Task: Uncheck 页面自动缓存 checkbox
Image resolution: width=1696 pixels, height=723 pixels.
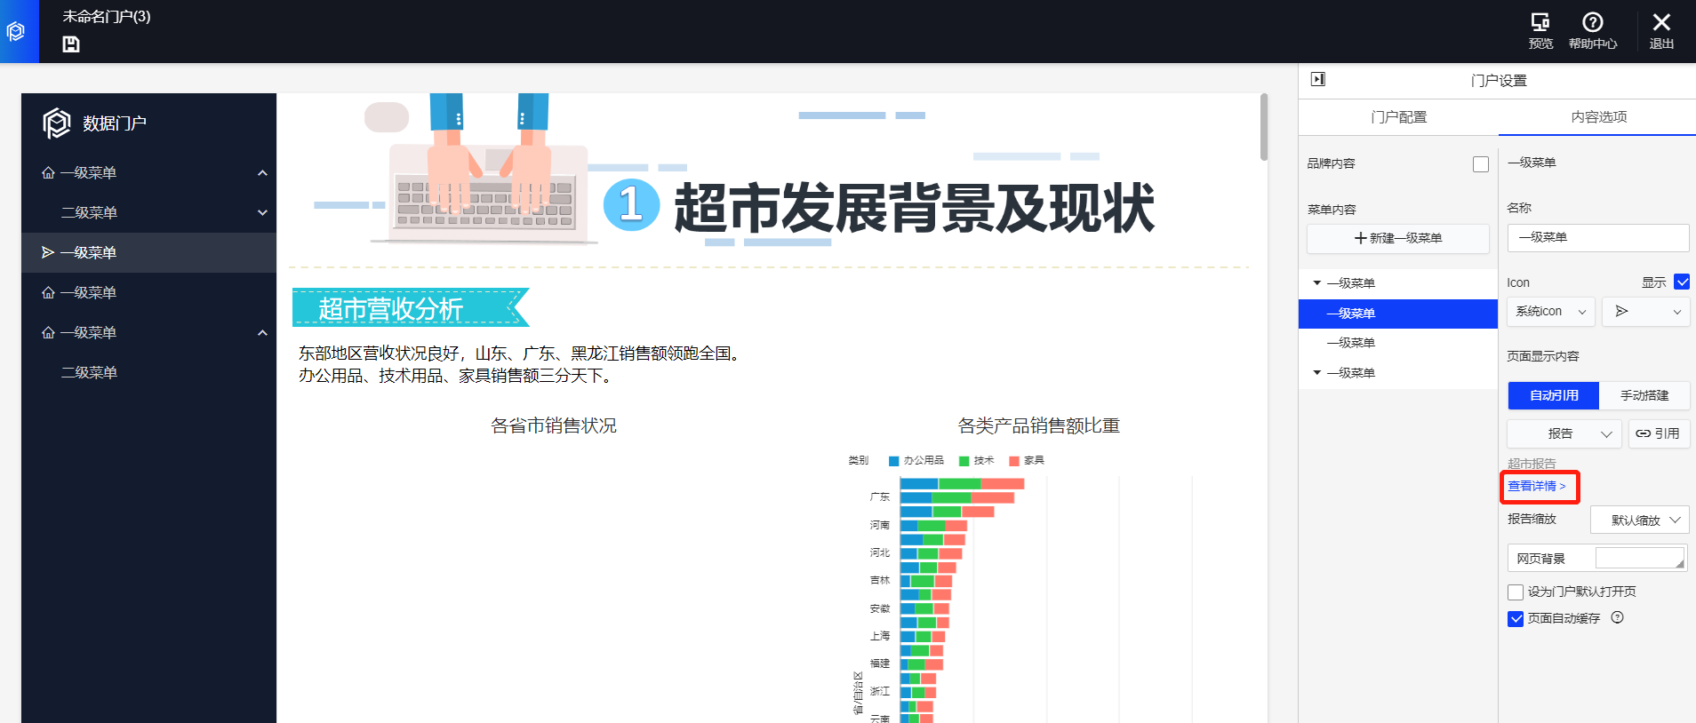Action: click(x=1516, y=618)
